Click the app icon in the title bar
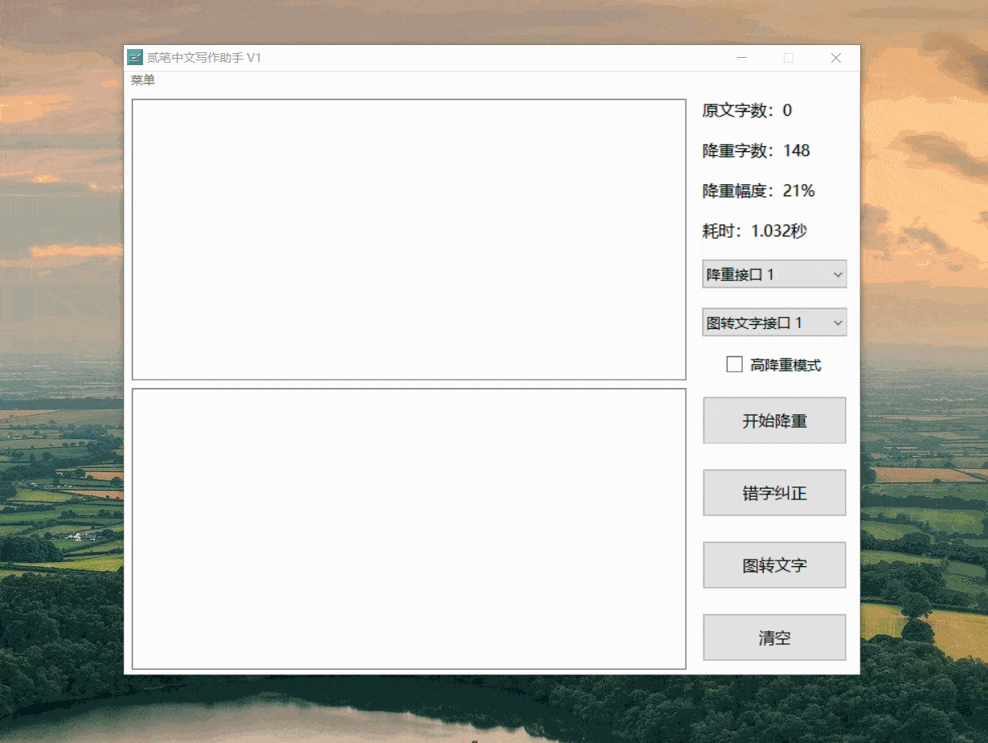Screen dimensions: 988x743 [135, 58]
